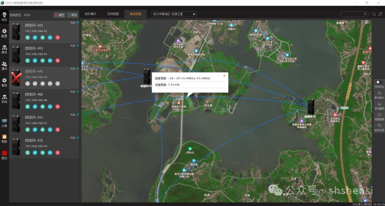The width and height of the screenshot is (385, 206).
Task: Click greyed play icon for 智能网-44
Action: click(x=42, y=84)
